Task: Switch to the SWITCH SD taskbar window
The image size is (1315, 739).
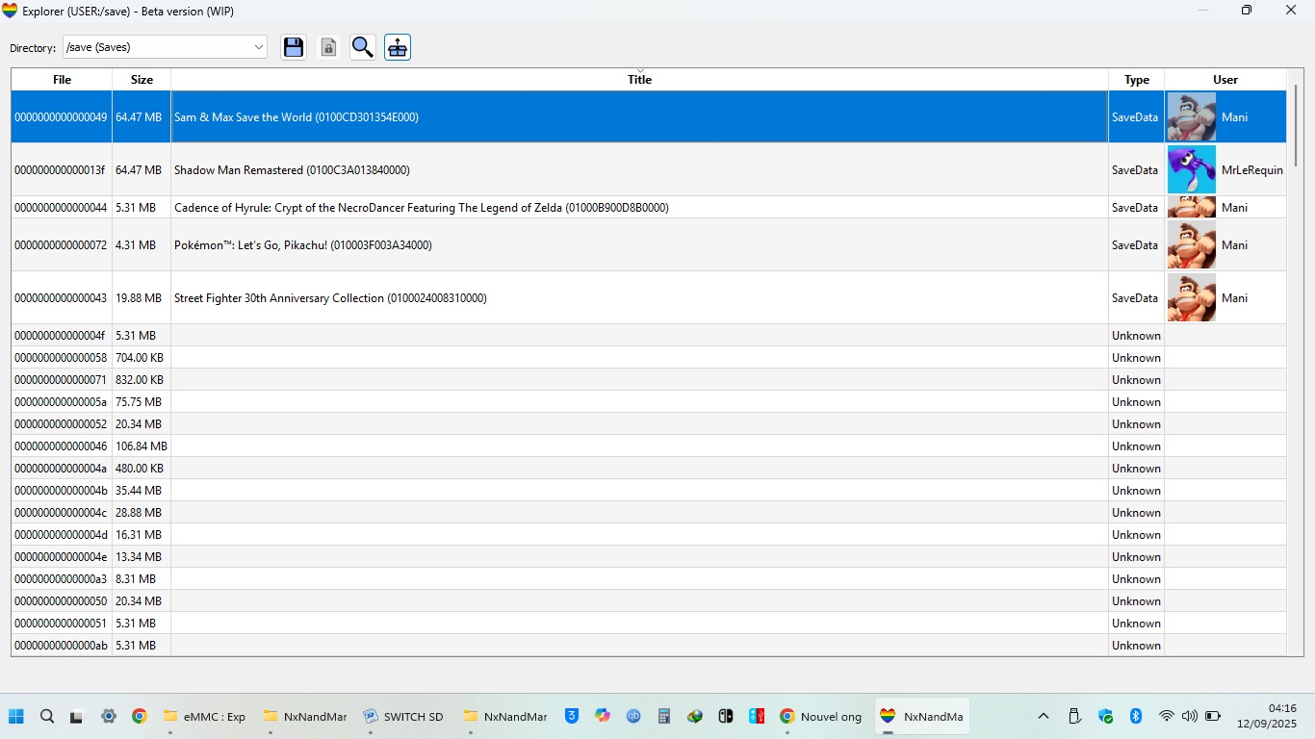Action: [x=404, y=716]
